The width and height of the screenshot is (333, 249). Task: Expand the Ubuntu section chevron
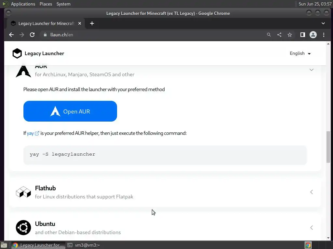click(x=312, y=228)
